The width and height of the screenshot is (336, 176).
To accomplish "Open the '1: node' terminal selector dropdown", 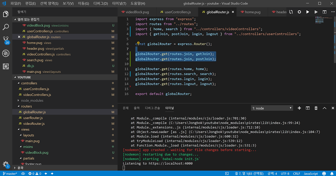I will point(272,108).
